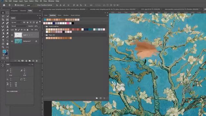Delete swatch using Swatches panel trash icon
The height and width of the screenshot is (116, 206).
tap(104, 98)
